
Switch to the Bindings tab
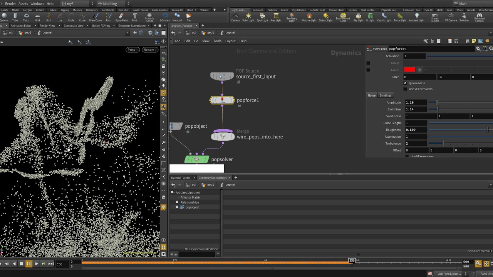click(x=385, y=95)
